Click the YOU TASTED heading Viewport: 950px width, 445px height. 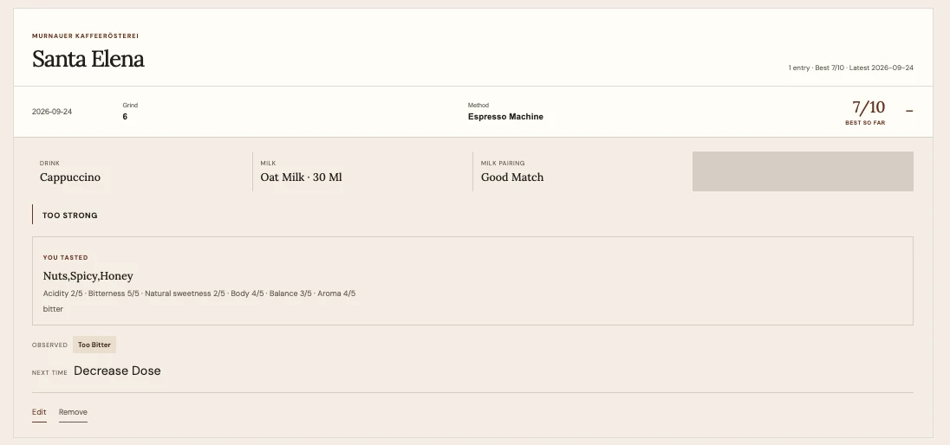coord(65,258)
